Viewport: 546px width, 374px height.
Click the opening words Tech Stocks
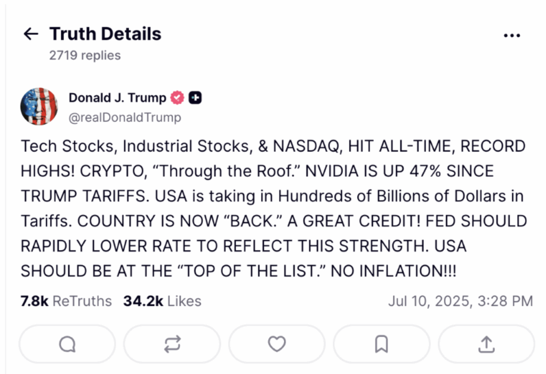point(57,146)
